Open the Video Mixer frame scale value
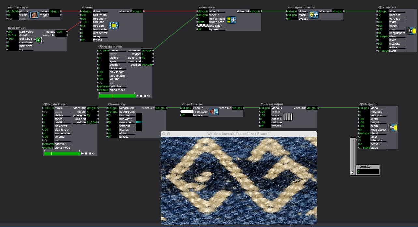This screenshot has height=227, width=418. click(x=202, y=22)
